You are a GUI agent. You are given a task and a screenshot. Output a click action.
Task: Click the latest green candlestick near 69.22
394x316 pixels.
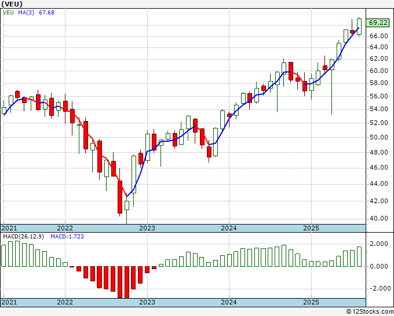pyautogui.click(x=359, y=27)
